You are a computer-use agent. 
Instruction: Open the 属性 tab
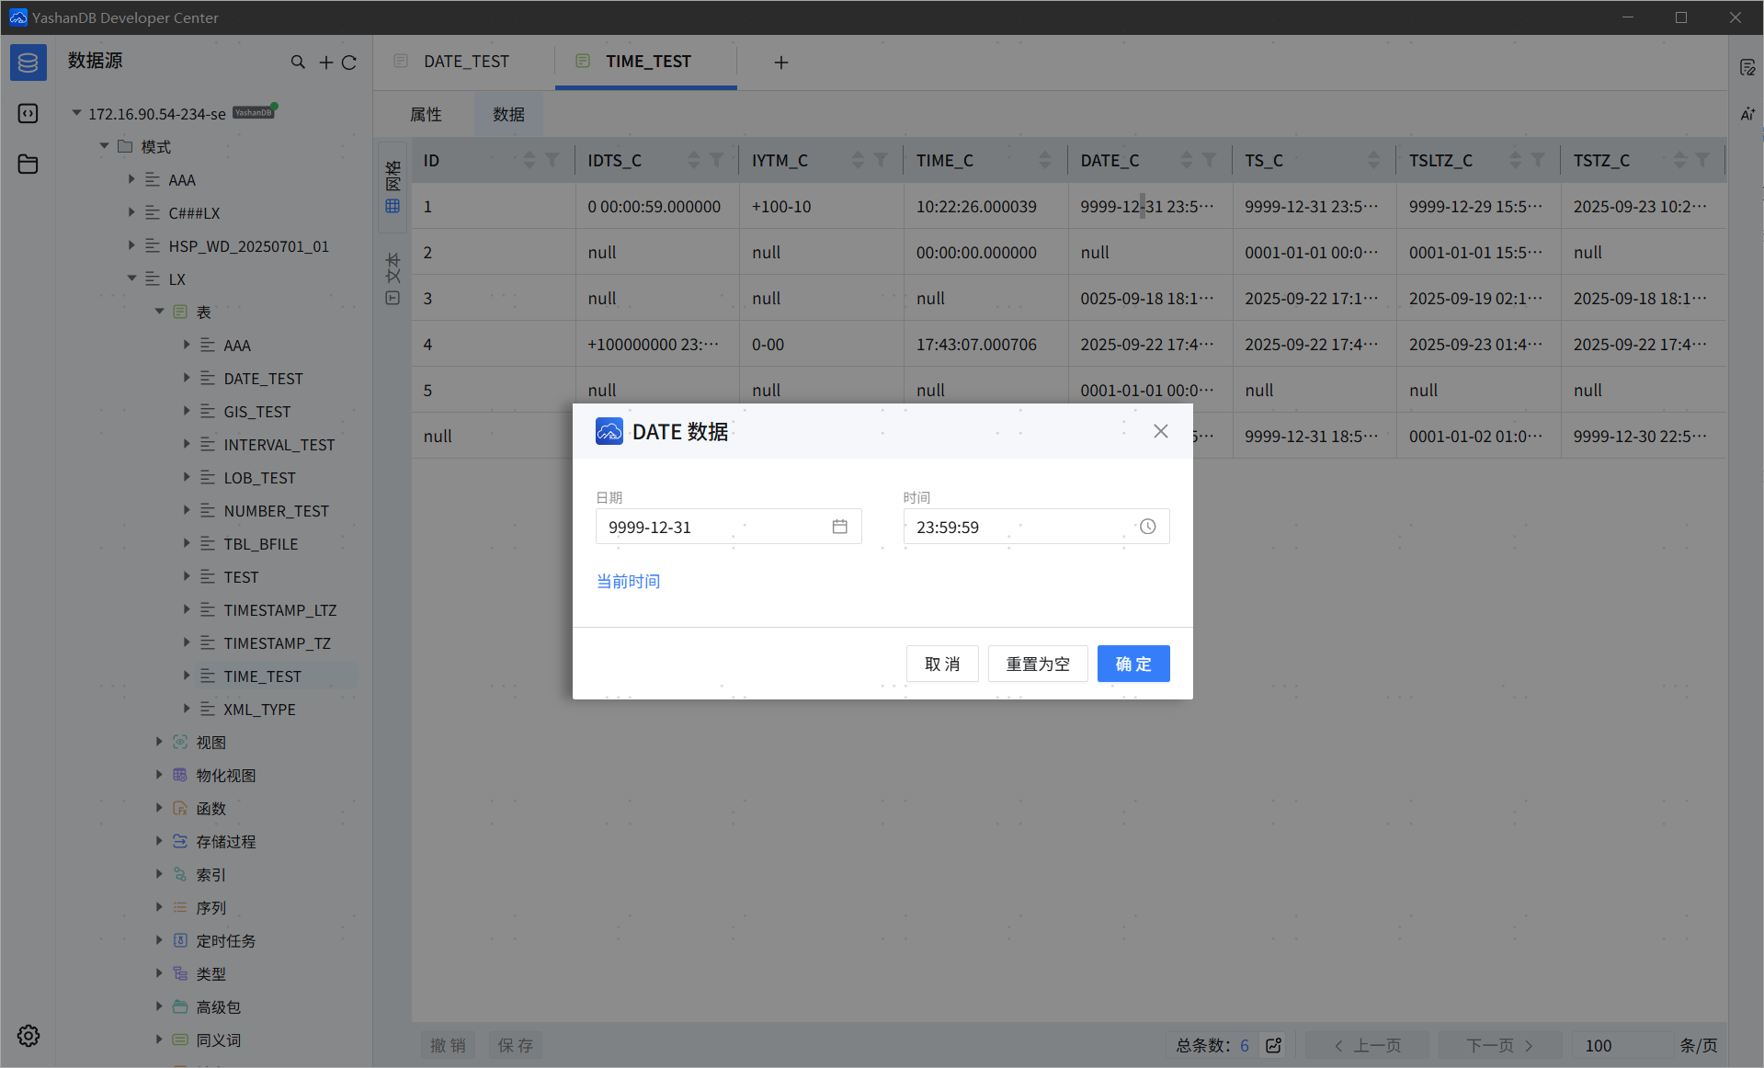(x=426, y=114)
